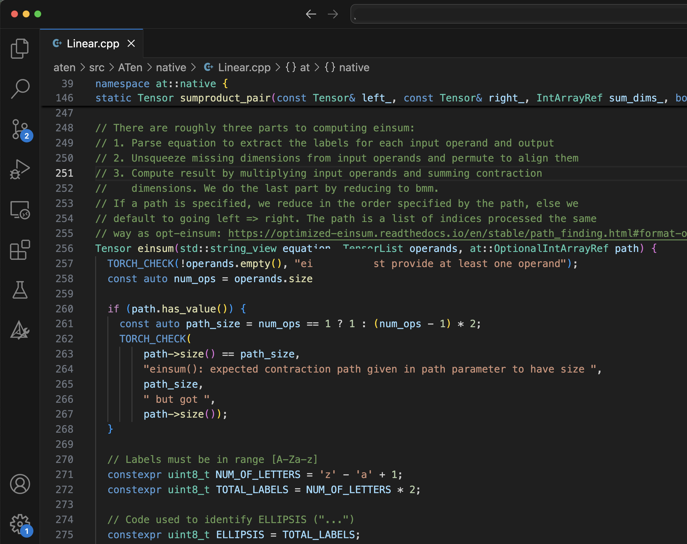Screen dimensions: 687x544
Task: Open the Remote Explorer view
Action: tap(20, 210)
